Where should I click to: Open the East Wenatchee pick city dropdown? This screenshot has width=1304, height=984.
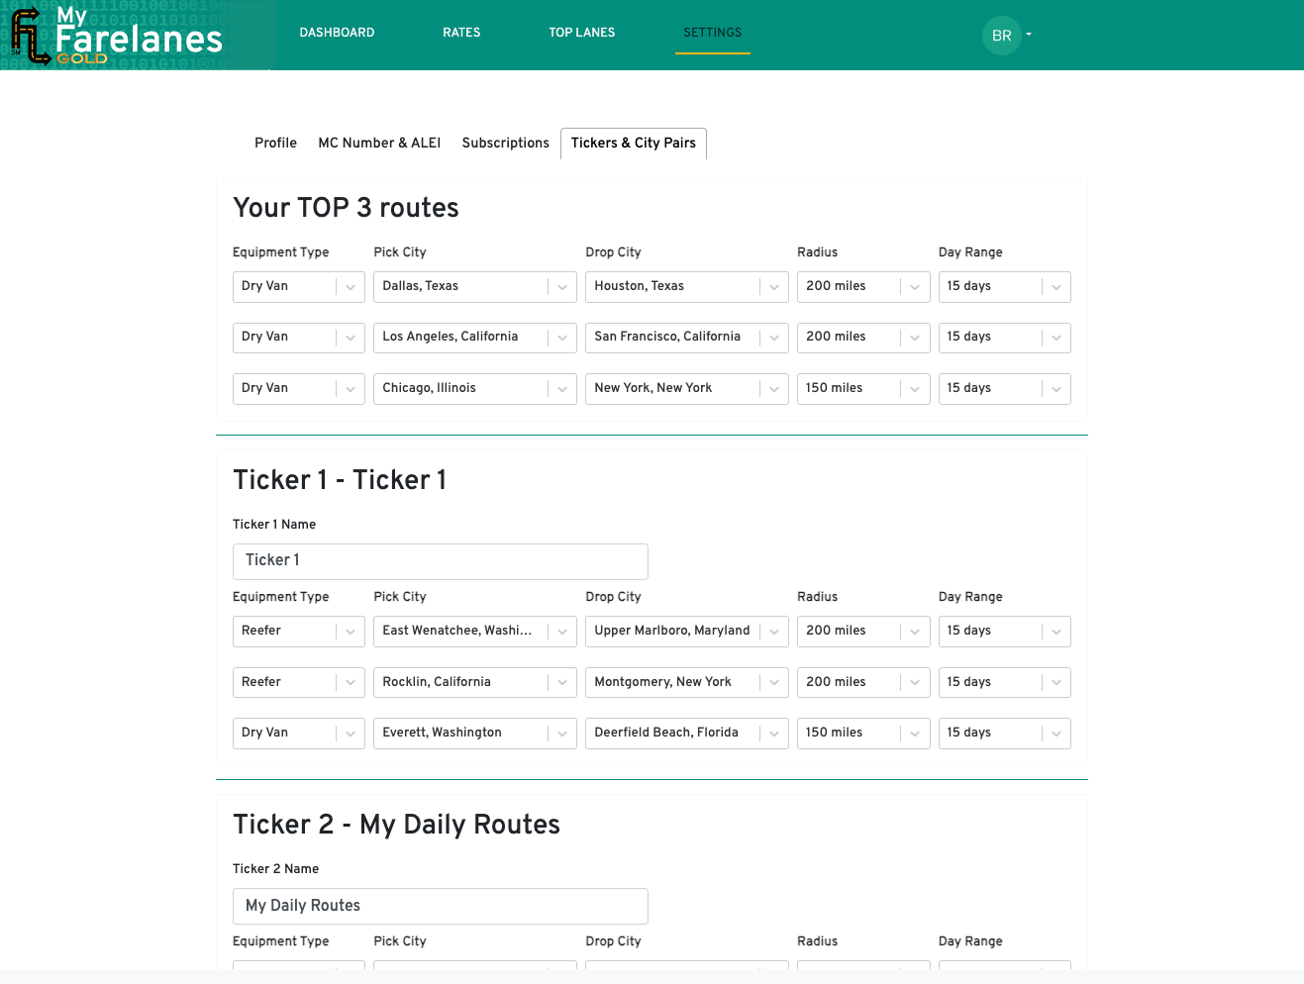(x=475, y=631)
